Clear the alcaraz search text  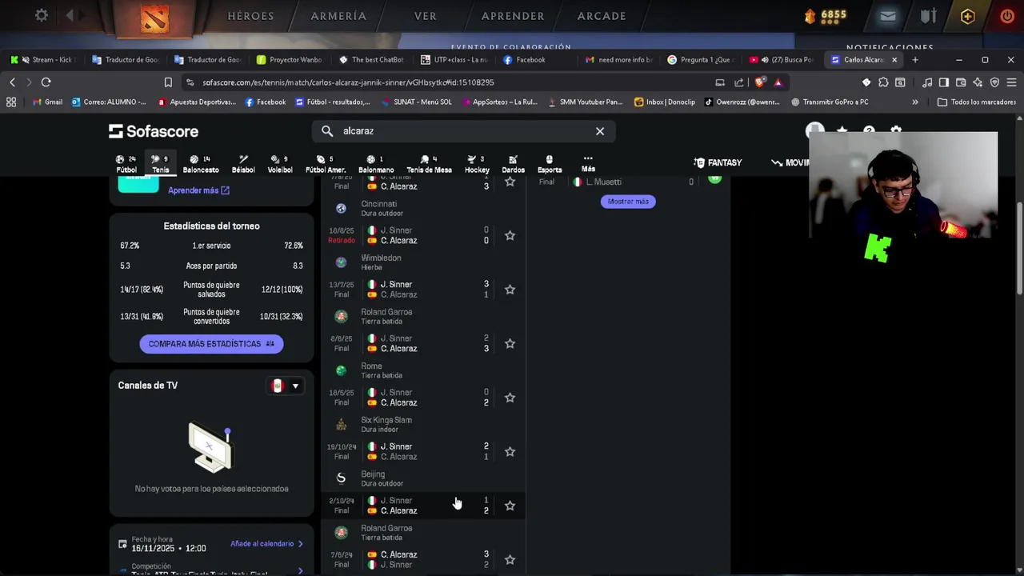pyautogui.click(x=600, y=131)
